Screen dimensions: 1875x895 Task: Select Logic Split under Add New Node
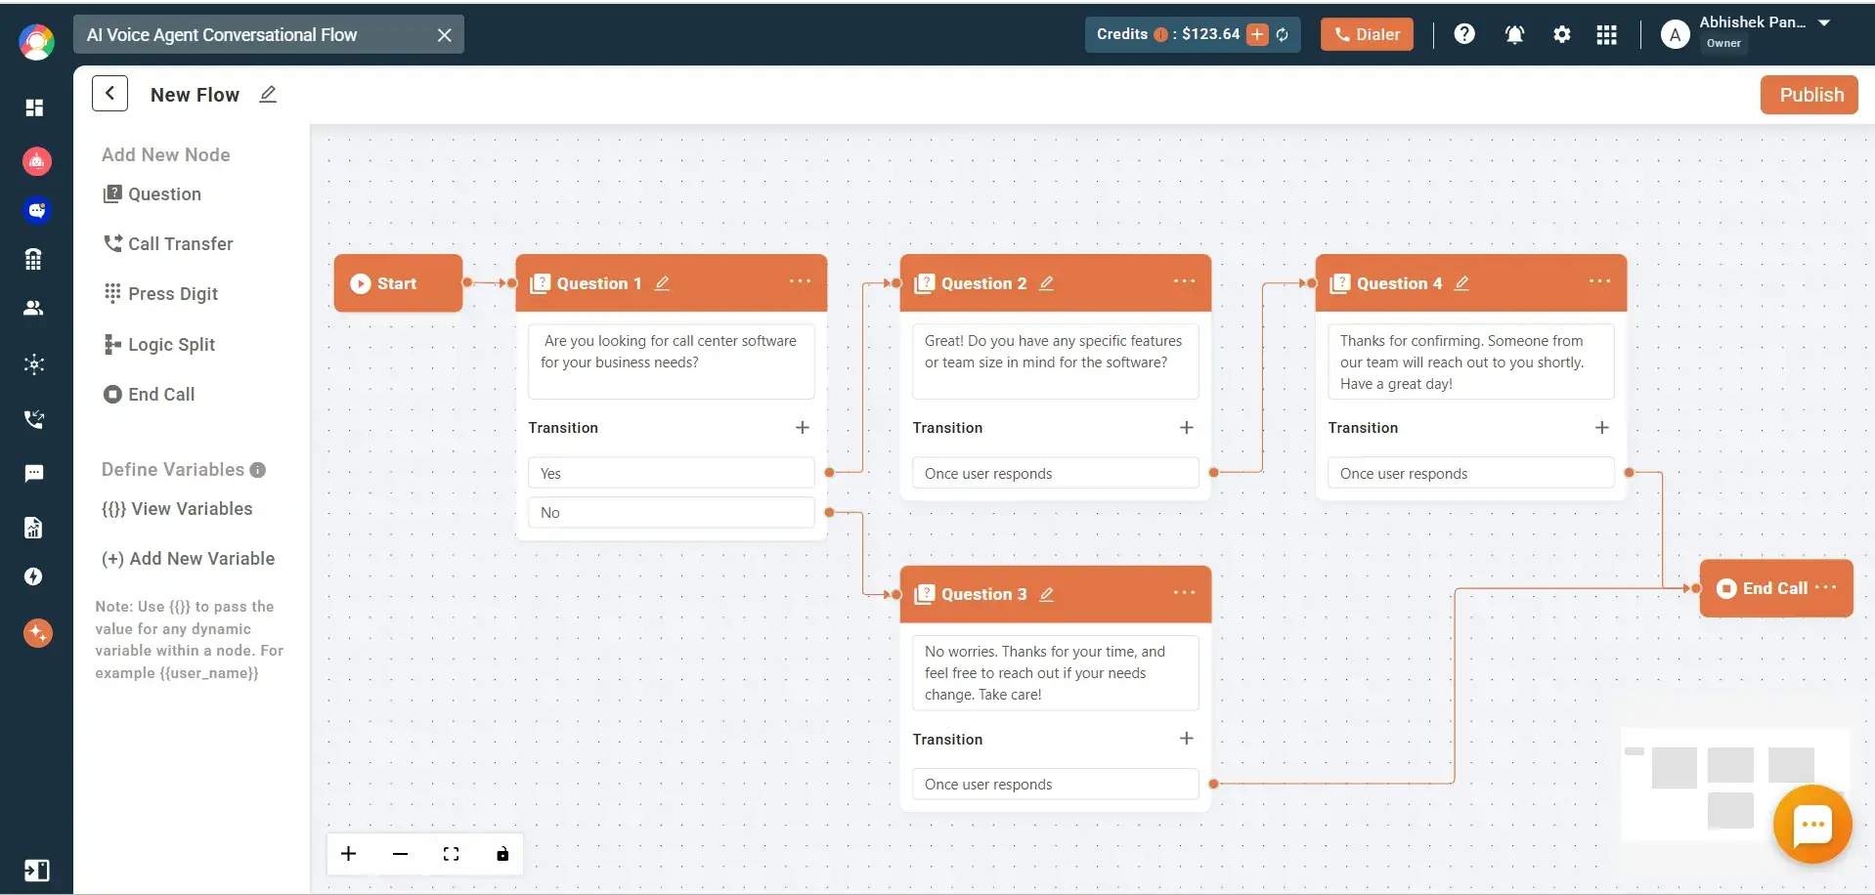click(x=172, y=344)
